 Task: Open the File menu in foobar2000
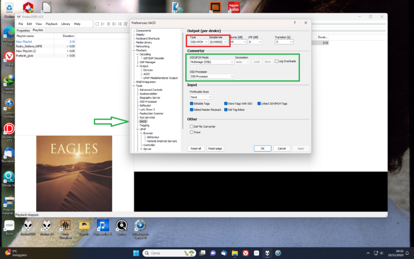click(x=21, y=24)
